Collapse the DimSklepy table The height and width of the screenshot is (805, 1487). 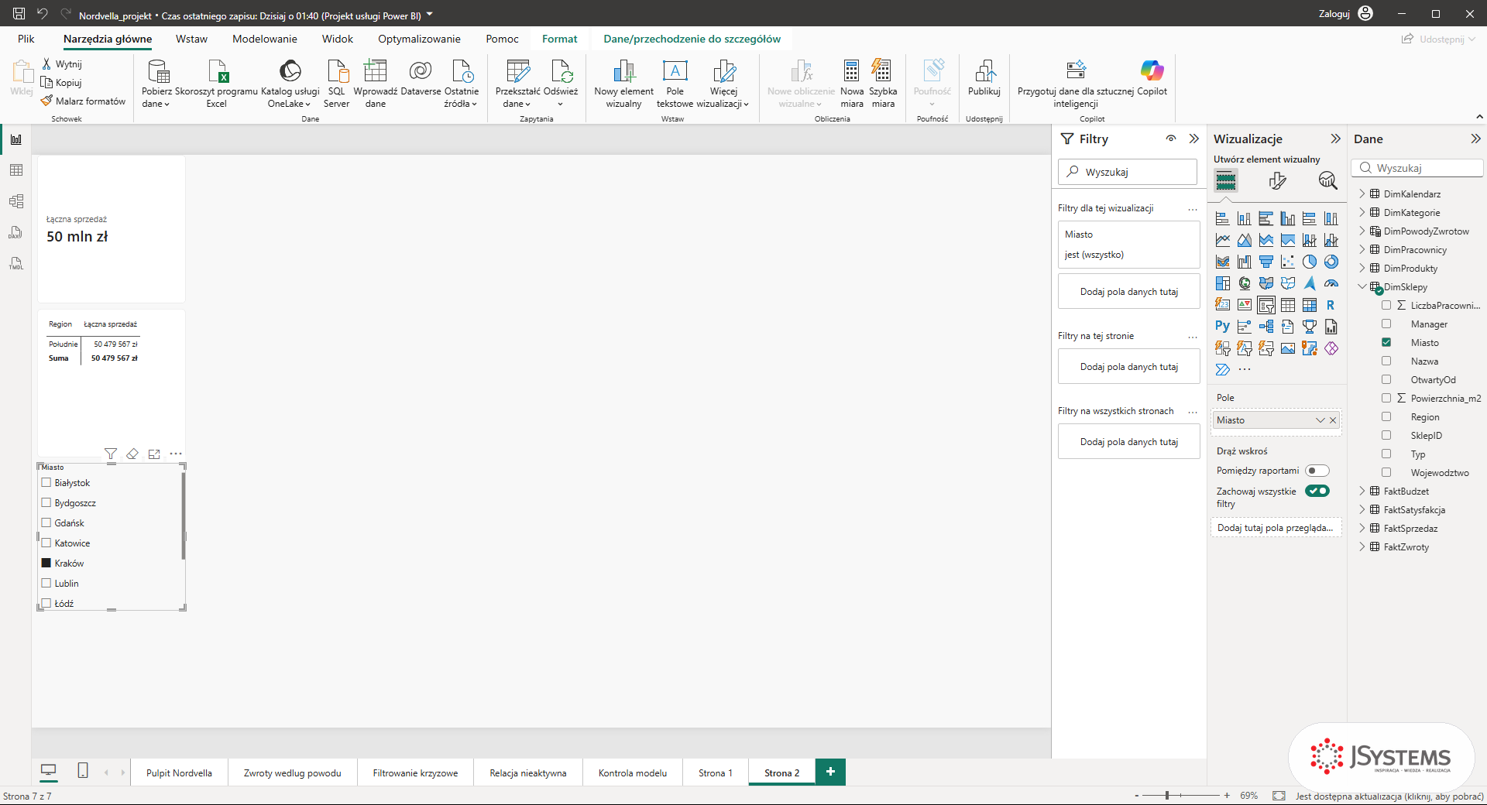pyautogui.click(x=1362, y=286)
